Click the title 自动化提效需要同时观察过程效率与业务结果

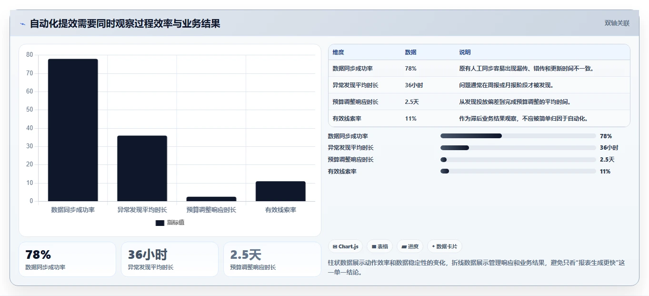coord(125,23)
